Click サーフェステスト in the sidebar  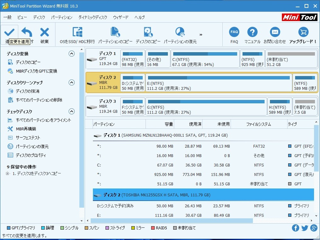28,138
